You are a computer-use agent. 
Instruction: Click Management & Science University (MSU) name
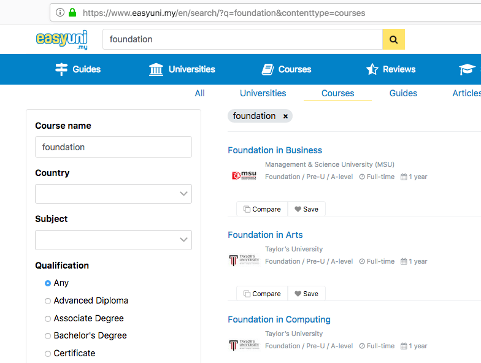click(330, 164)
